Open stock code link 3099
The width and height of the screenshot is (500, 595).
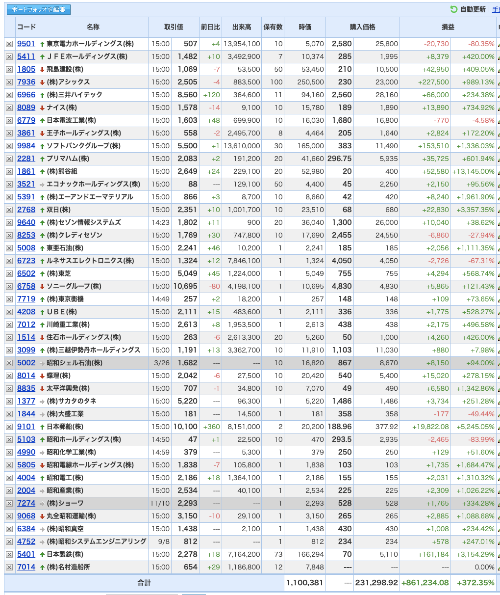click(x=26, y=350)
